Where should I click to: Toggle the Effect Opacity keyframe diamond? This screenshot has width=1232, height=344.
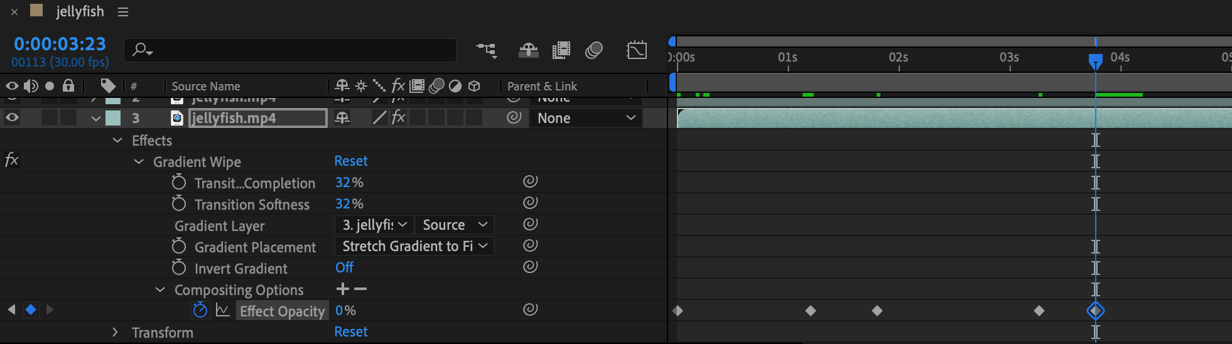click(30, 309)
